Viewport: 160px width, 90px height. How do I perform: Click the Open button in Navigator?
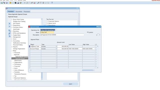point(70,84)
